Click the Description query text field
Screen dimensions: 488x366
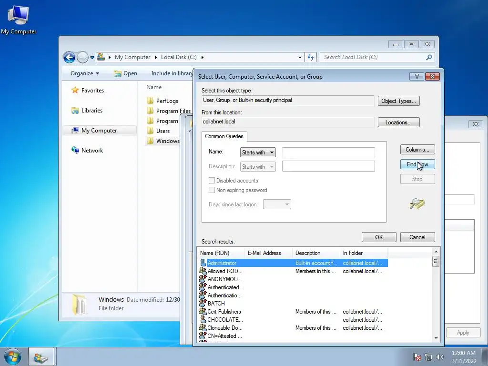pyautogui.click(x=328, y=166)
